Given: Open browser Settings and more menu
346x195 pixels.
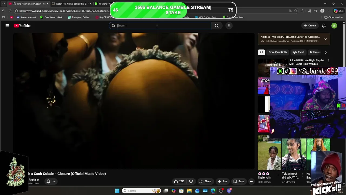Looking at the screenshot, I should click(329, 11).
